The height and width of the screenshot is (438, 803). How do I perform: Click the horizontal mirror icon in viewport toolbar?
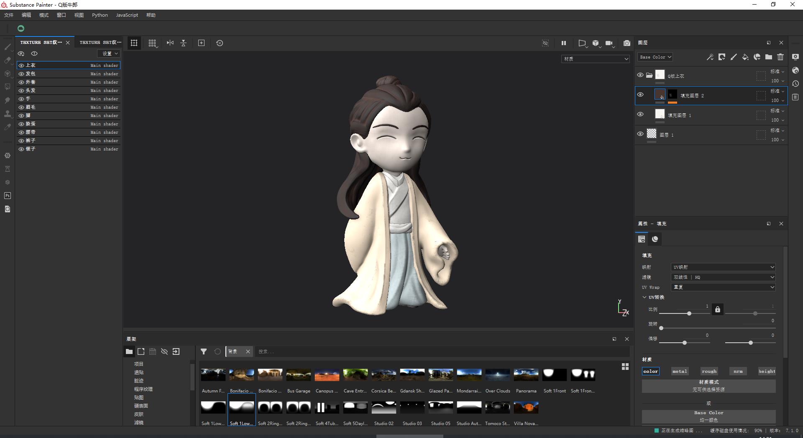coord(170,43)
